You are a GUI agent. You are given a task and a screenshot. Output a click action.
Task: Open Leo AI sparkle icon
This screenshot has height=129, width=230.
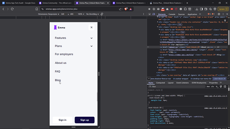tap(210, 9)
